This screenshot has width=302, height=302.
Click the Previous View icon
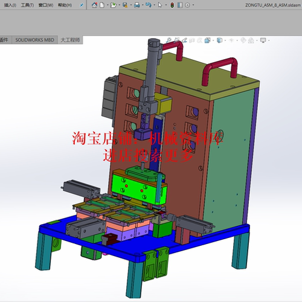tap(184, 40)
